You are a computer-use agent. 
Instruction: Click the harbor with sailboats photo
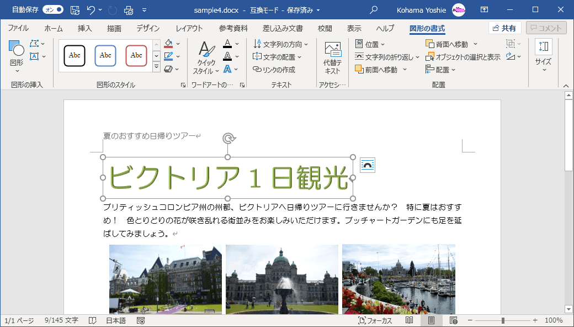398,279
